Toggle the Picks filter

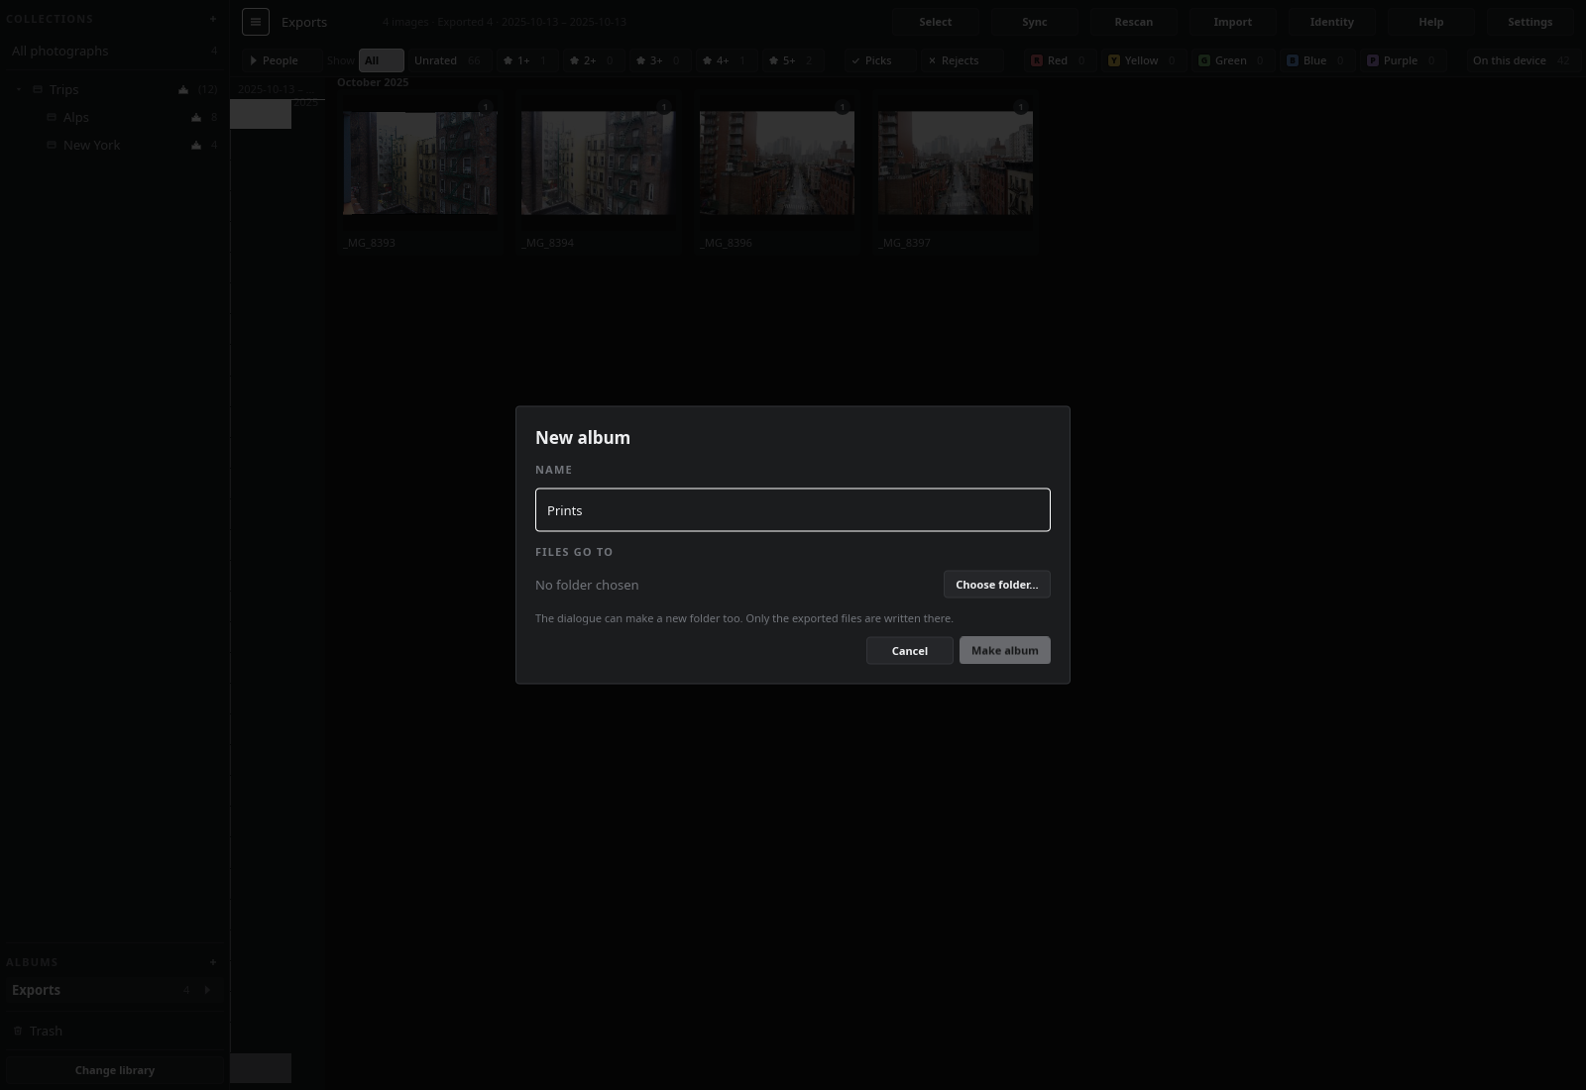872,60
